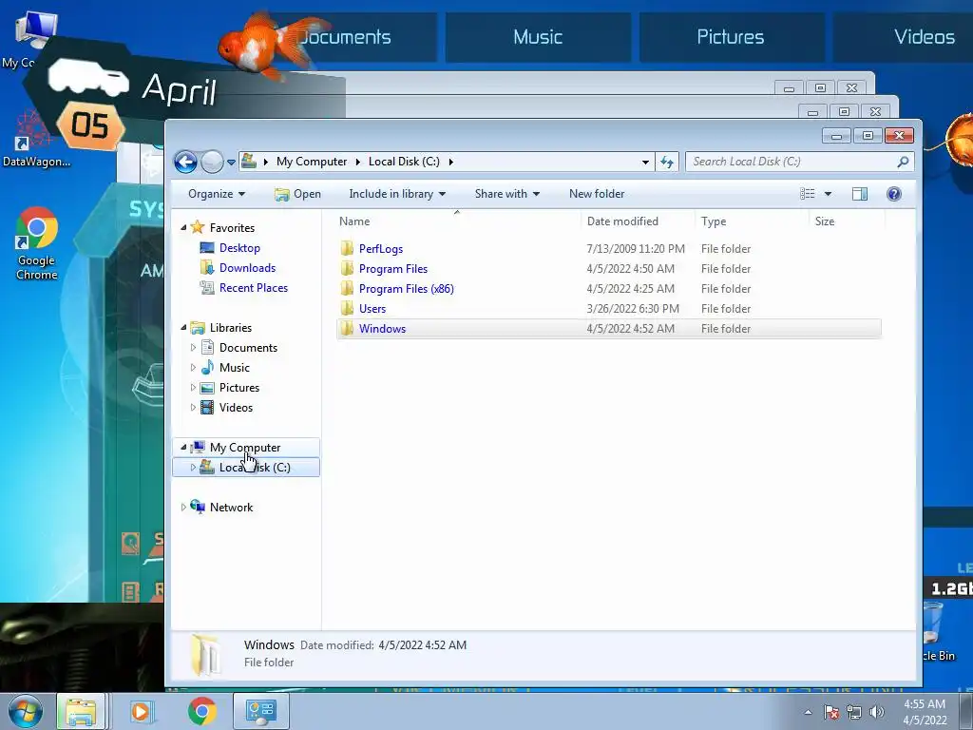Click the Libraries folder icon
This screenshot has width=973, height=730.
pyautogui.click(x=198, y=327)
